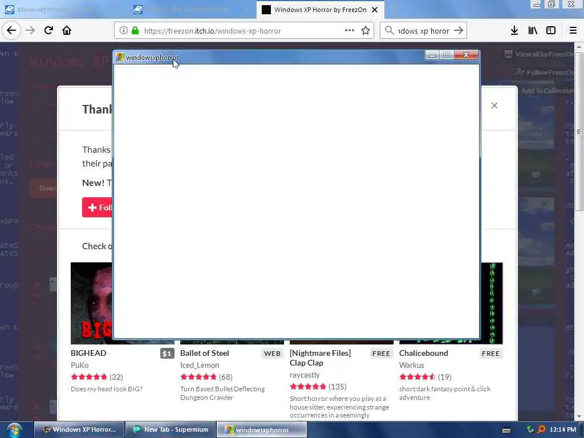This screenshot has height=438, width=584.
Task: Focus the search box with 'ndows xp horor'
Action: click(x=424, y=31)
